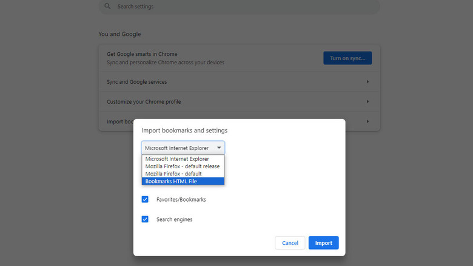Expand the Customize your Chrome profile arrow
This screenshot has height=266, width=473.
pyautogui.click(x=367, y=101)
